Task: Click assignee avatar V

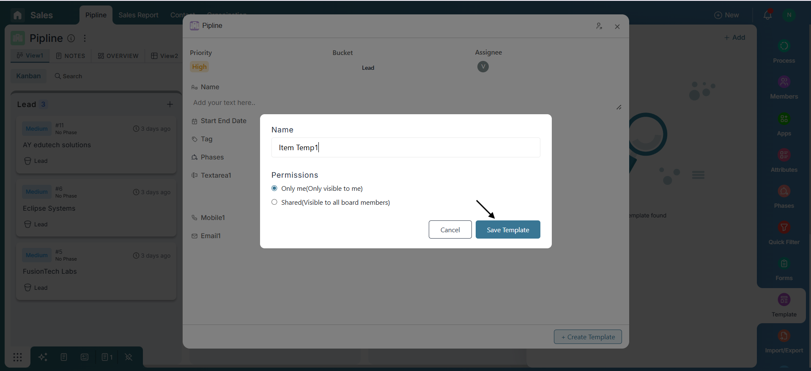Action: [x=483, y=67]
